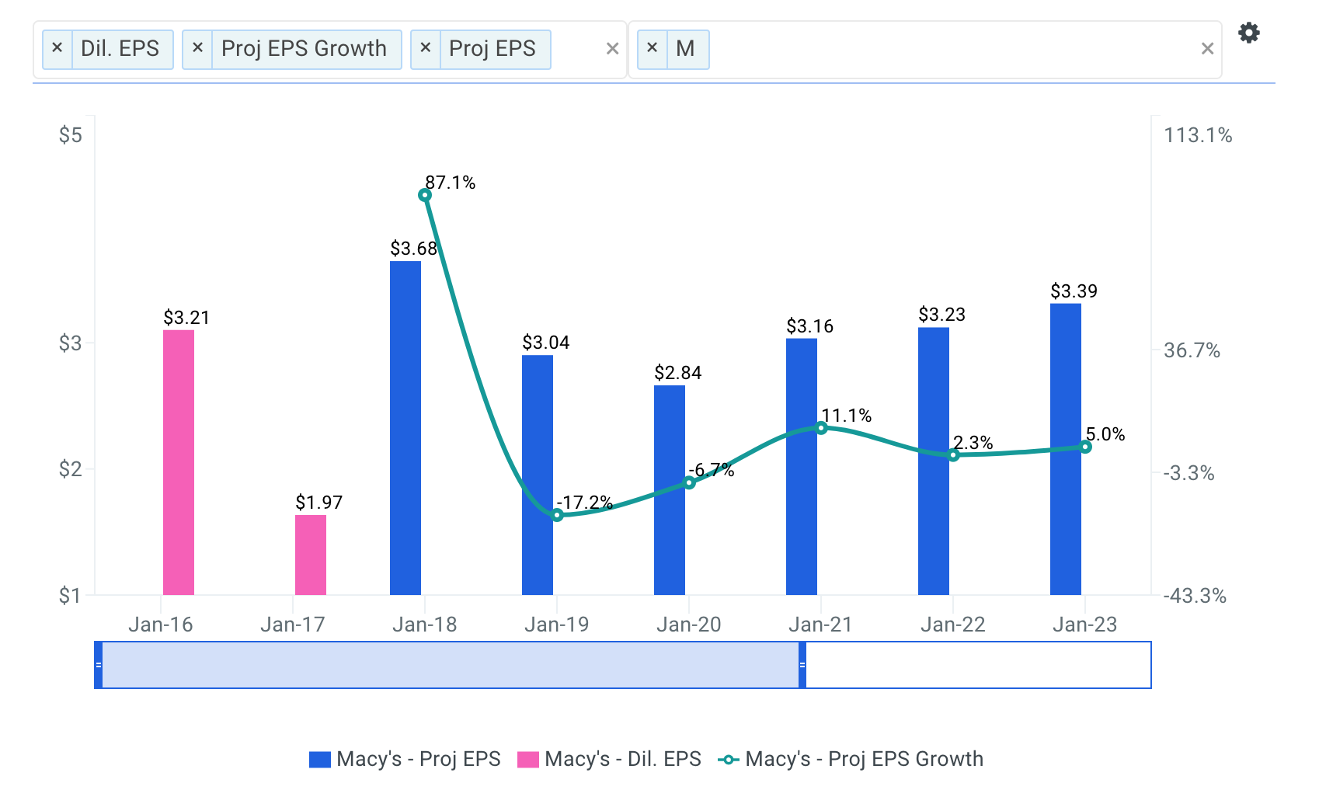Viewport: 1319px width, 797px height.
Task: Remove the Proj EPS Growth tag
Action: click(x=197, y=48)
